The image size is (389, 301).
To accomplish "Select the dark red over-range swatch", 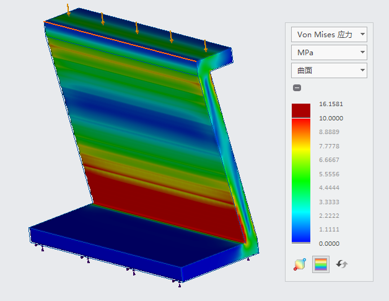I will (x=300, y=110).
